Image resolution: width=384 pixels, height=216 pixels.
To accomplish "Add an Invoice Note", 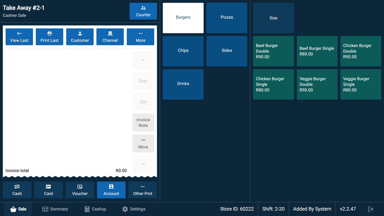I will point(143,123).
